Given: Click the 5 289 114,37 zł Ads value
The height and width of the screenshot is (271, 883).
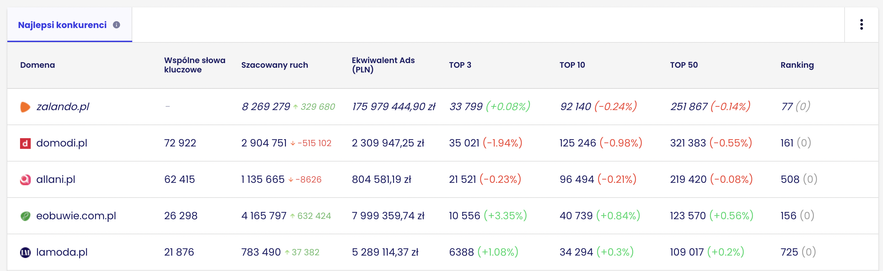Looking at the screenshot, I should 385,252.
